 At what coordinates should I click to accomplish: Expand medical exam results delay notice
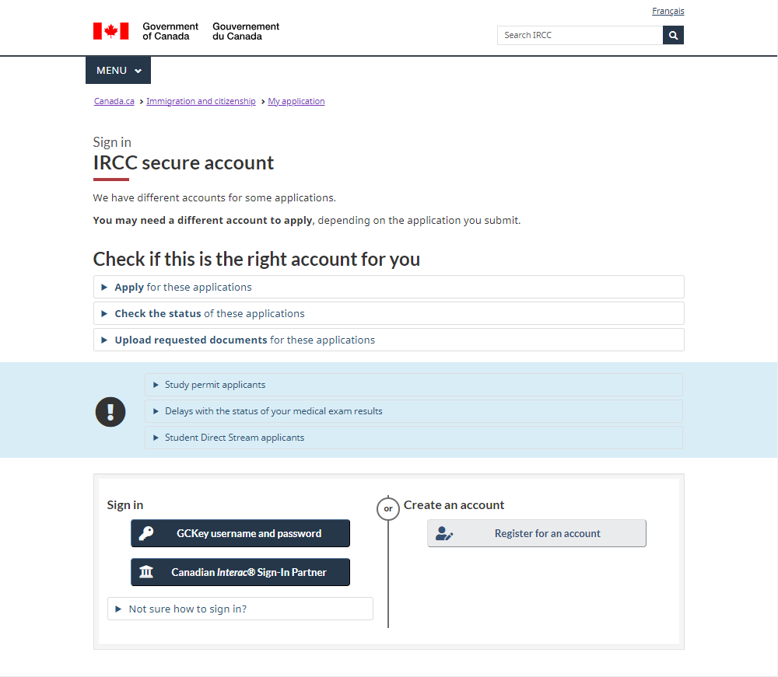(x=273, y=411)
